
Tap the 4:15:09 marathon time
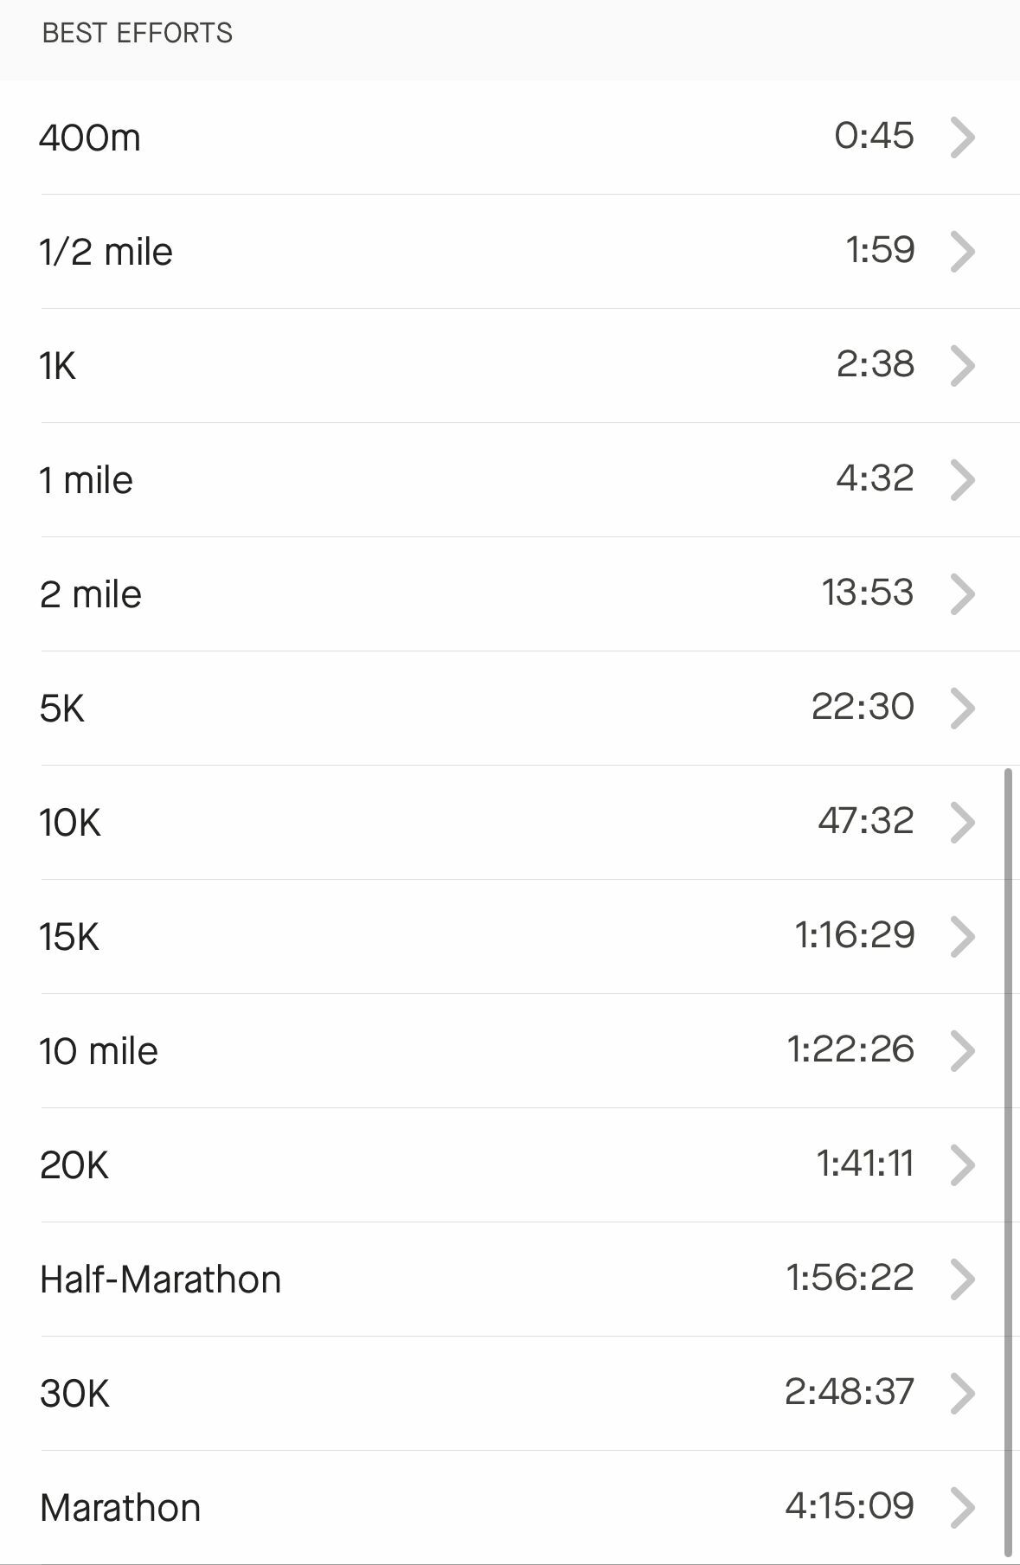click(x=850, y=1506)
